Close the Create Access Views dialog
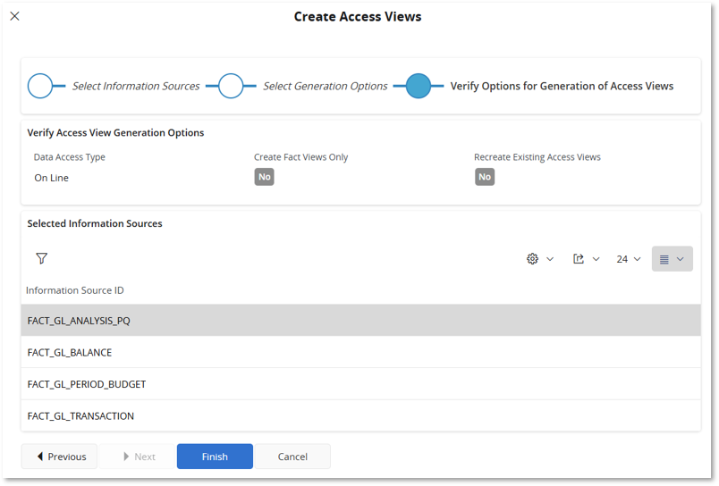 (x=14, y=16)
